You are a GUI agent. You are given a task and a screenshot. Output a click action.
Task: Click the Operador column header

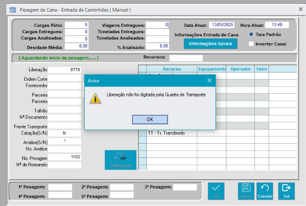[240, 69]
